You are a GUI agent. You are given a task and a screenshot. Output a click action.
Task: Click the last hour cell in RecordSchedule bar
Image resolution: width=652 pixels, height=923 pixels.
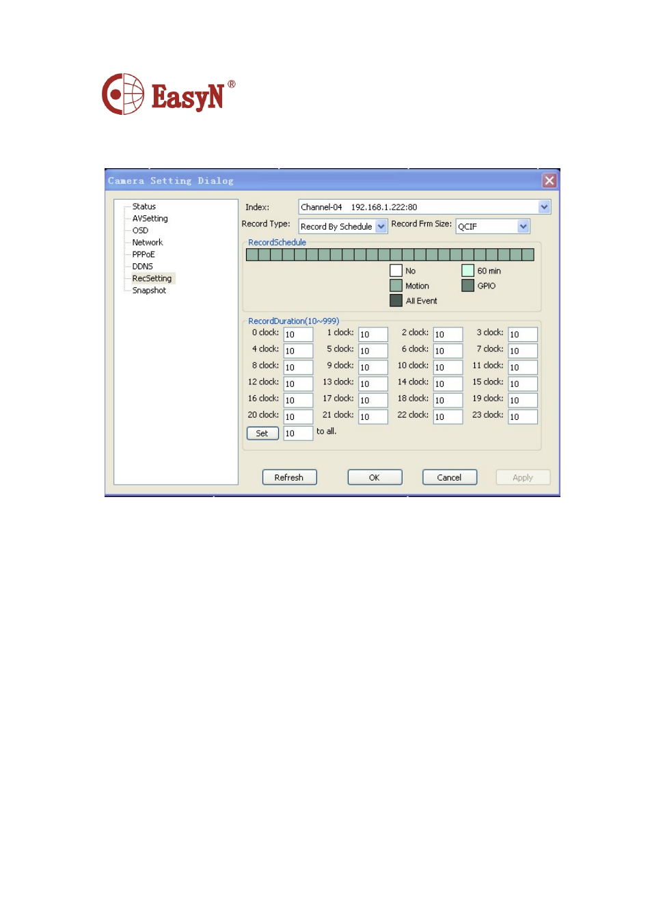(528, 255)
